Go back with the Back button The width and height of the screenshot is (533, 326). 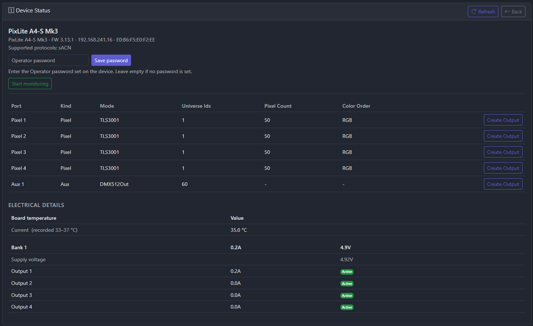point(513,12)
